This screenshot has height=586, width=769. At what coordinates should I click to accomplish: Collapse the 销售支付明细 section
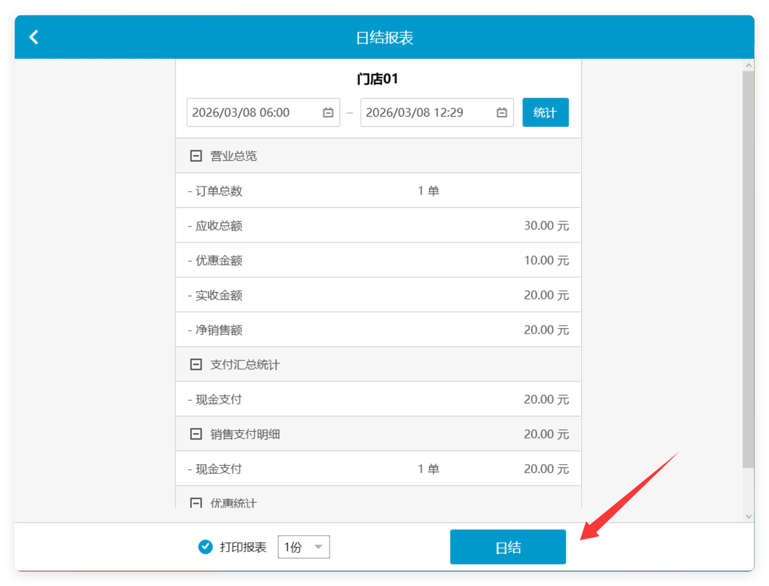pyautogui.click(x=196, y=434)
